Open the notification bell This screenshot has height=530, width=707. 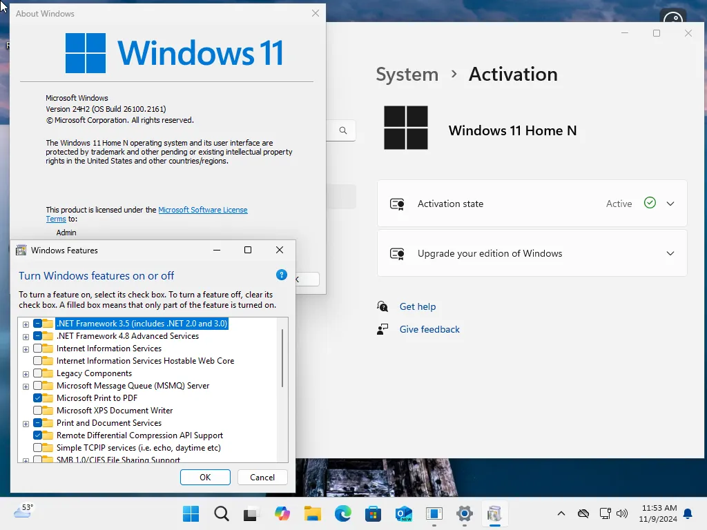[688, 513]
